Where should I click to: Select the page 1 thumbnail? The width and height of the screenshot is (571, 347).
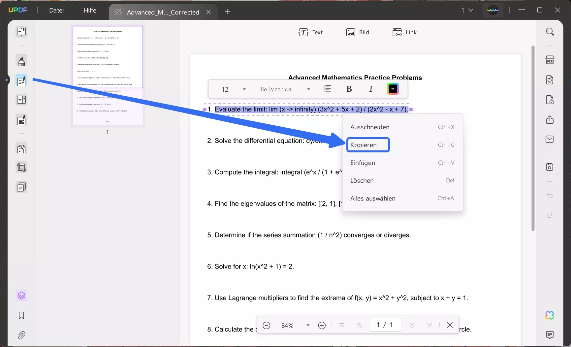[108, 76]
